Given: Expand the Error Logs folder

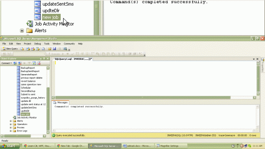Looking at the screenshot, I should tap(11, 131).
